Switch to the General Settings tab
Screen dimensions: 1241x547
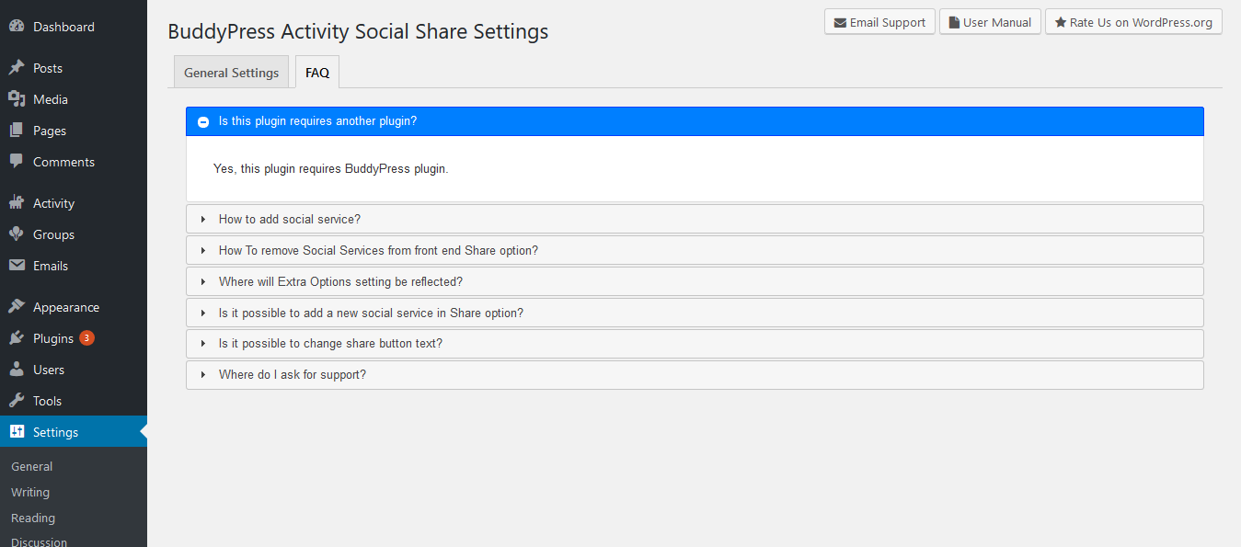click(231, 73)
